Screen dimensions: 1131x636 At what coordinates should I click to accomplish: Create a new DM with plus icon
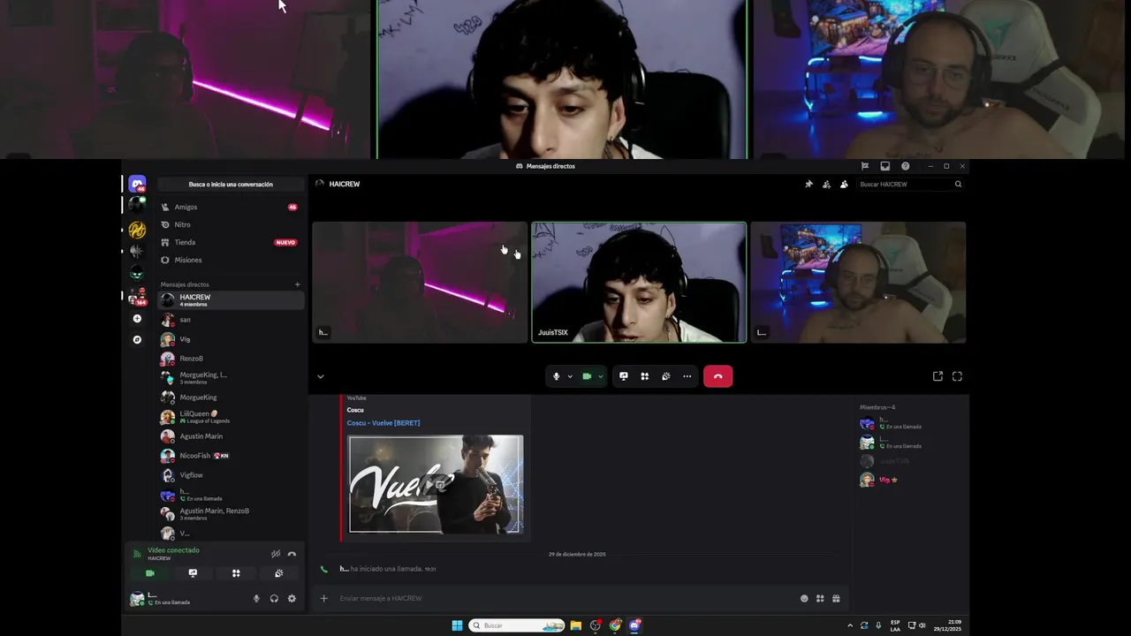click(x=298, y=284)
